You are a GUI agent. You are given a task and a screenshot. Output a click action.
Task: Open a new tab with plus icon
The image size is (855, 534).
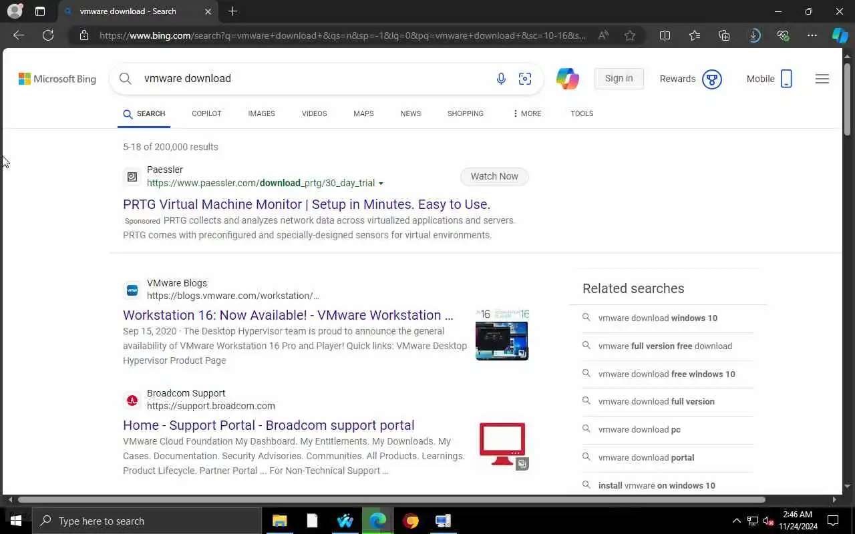[232, 11]
